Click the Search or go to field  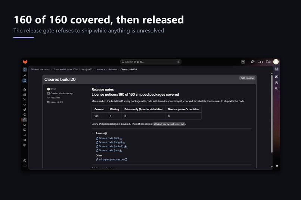151,61
